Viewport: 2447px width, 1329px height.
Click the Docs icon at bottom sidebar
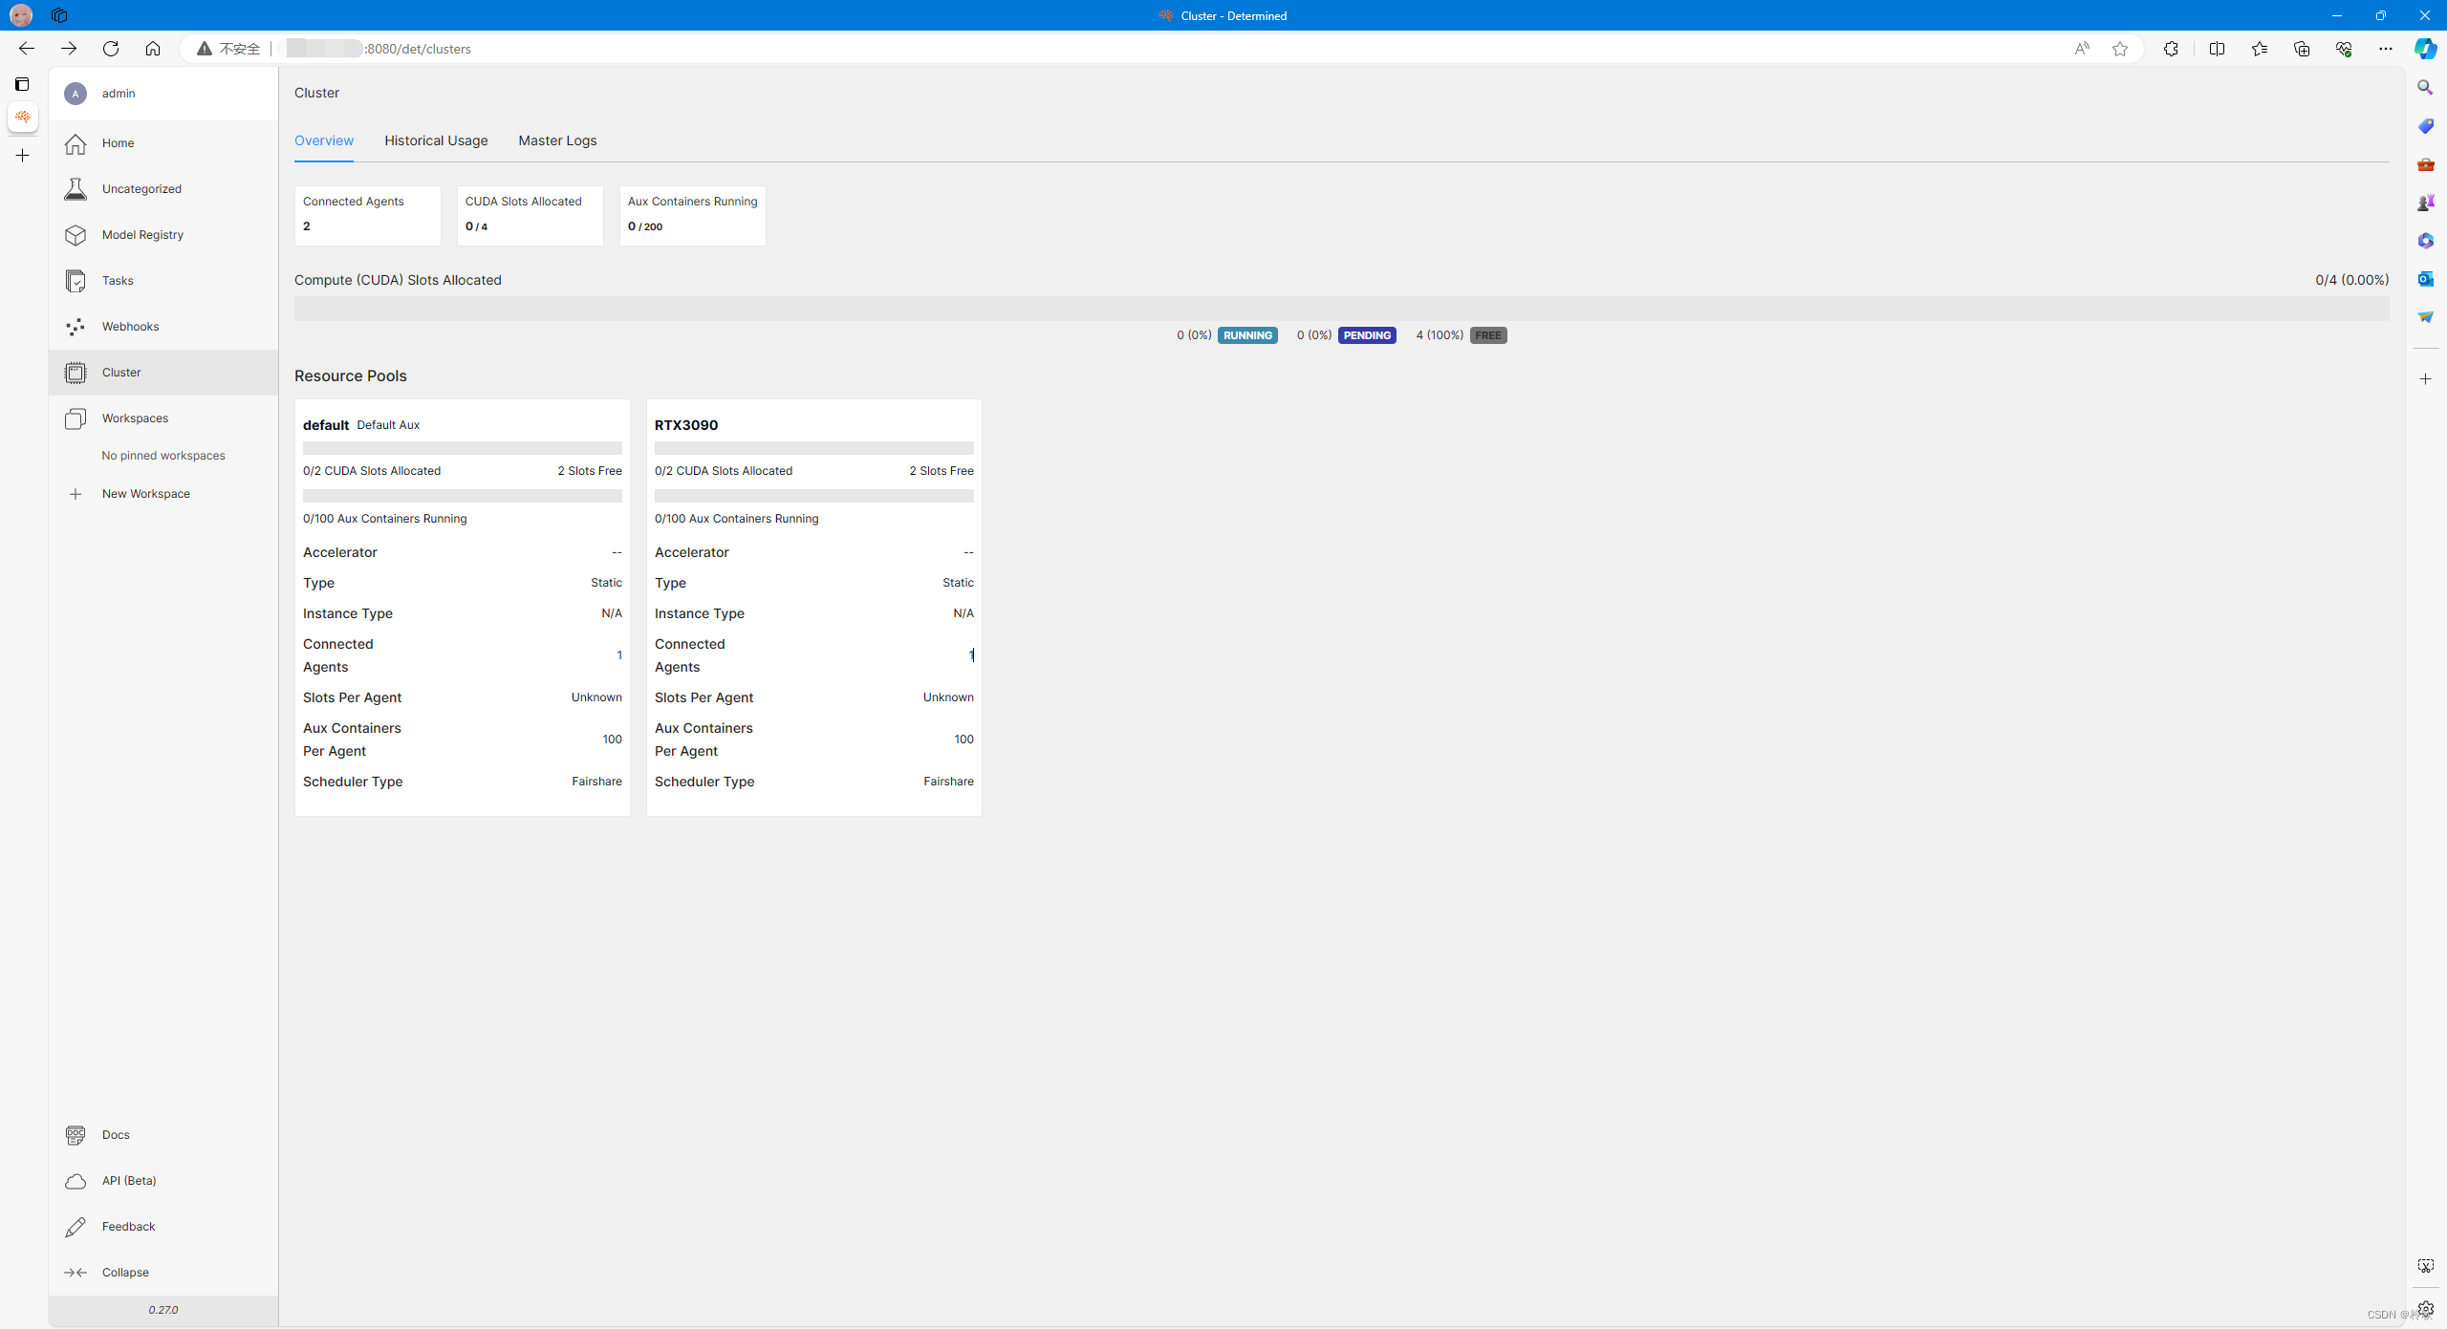tap(76, 1134)
